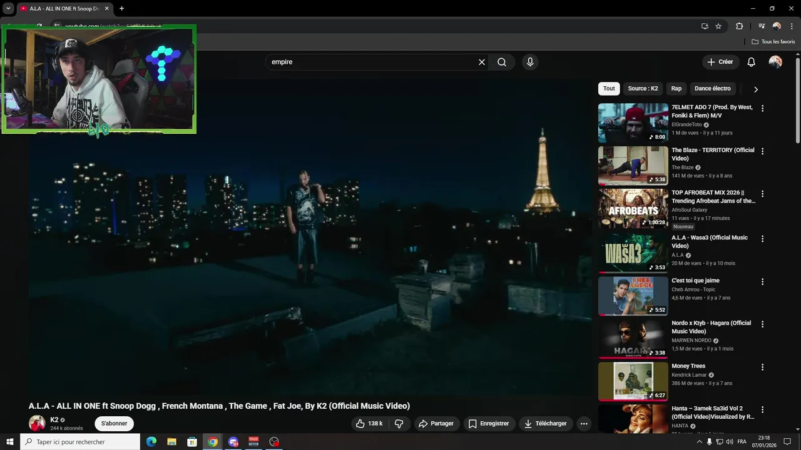The height and width of the screenshot is (450, 801).
Task: Open options menu for Money Trees video
Action: [762, 367]
